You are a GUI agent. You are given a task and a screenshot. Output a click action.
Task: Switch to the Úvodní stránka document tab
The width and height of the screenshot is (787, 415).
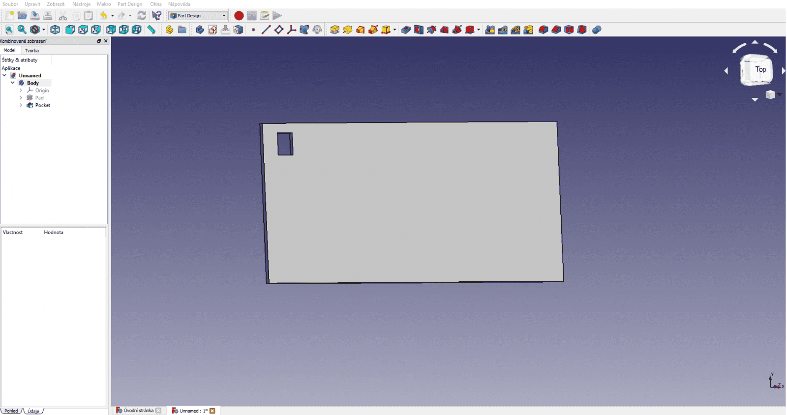(x=138, y=411)
